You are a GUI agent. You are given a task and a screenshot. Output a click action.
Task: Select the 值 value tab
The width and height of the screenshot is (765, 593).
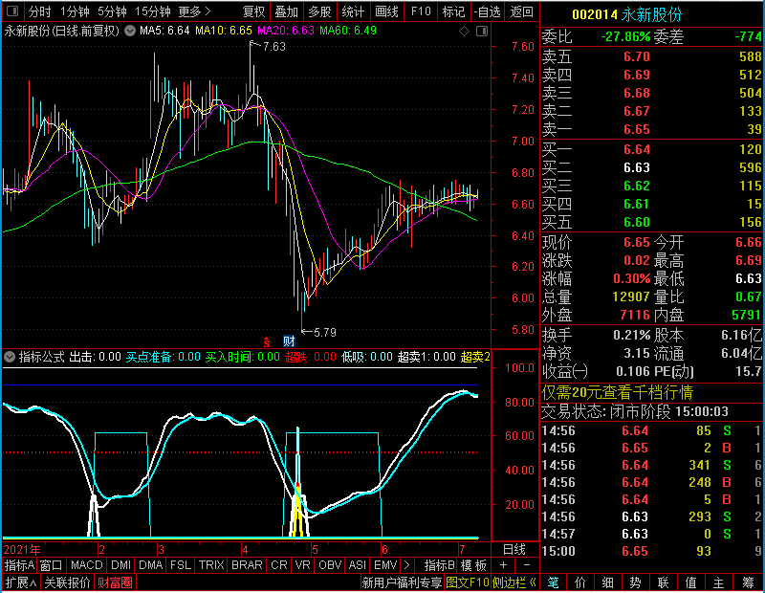tap(690, 582)
